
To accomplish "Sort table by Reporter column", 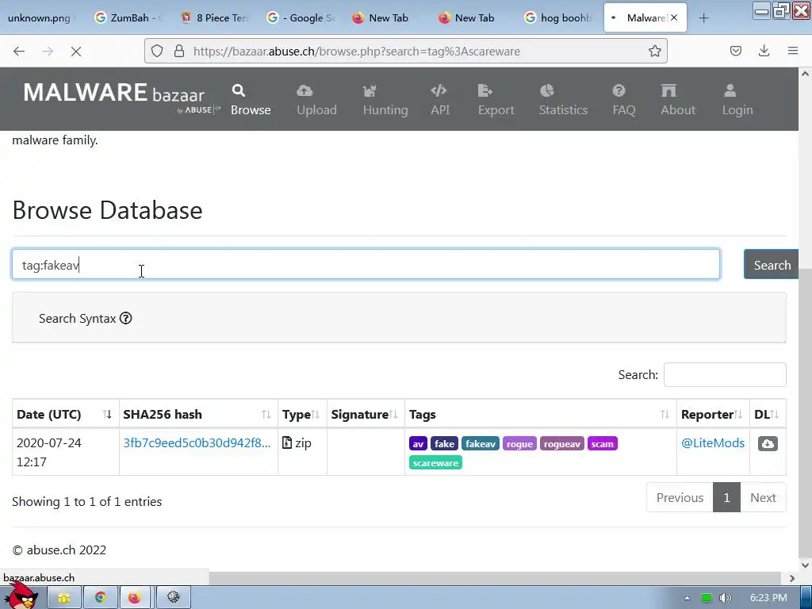I will coord(713,414).
